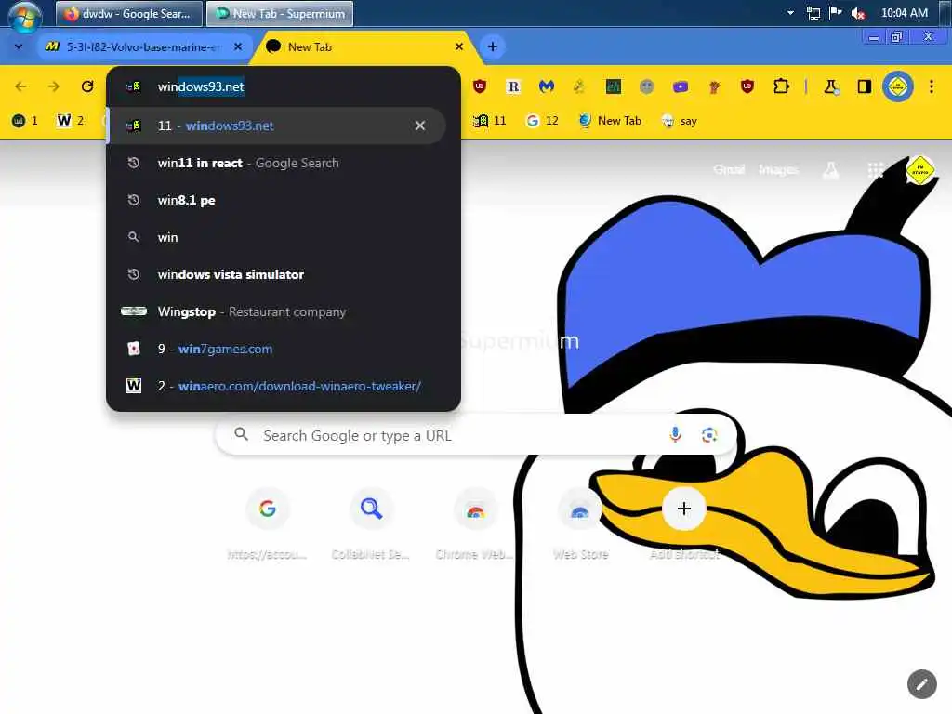Close the New Tab browser tab
Image resolution: width=952 pixels, height=714 pixels.
pos(459,46)
